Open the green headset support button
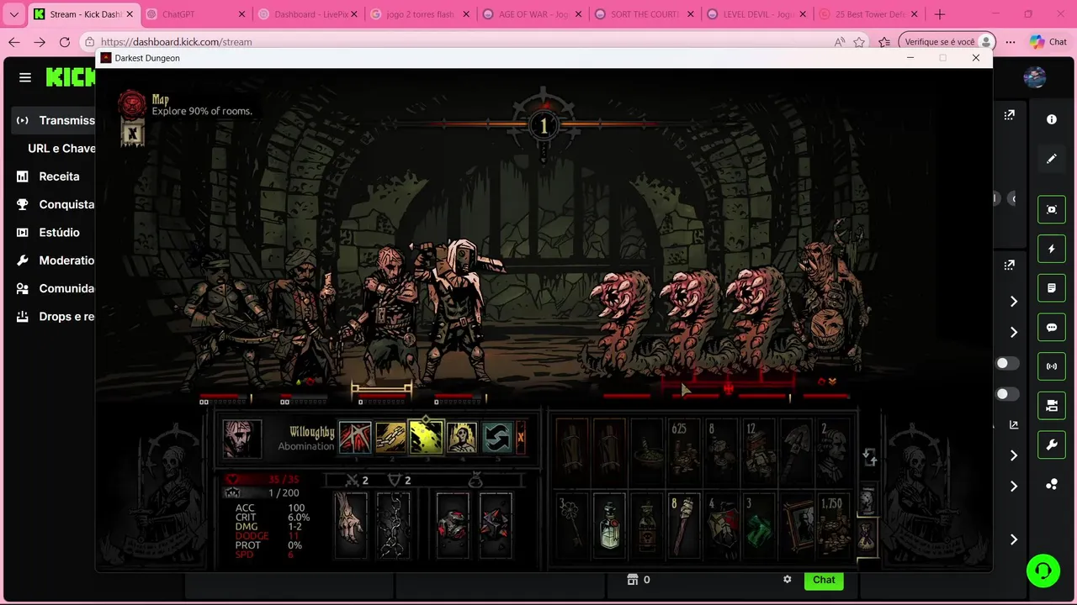 click(1043, 571)
